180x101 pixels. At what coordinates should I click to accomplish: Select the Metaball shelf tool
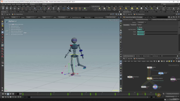coord(68,9)
